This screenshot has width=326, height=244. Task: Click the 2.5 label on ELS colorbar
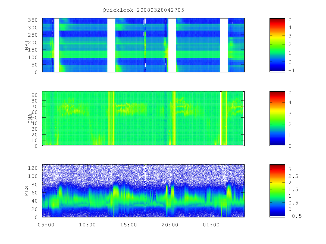tap(293, 176)
